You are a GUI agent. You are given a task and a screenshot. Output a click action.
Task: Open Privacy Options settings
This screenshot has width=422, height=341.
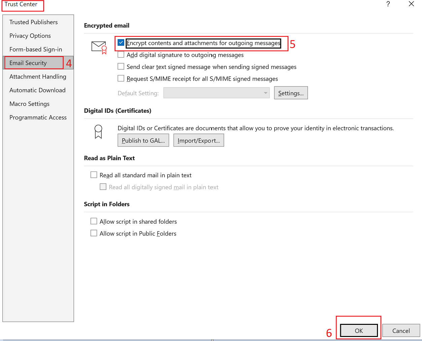pos(30,36)
